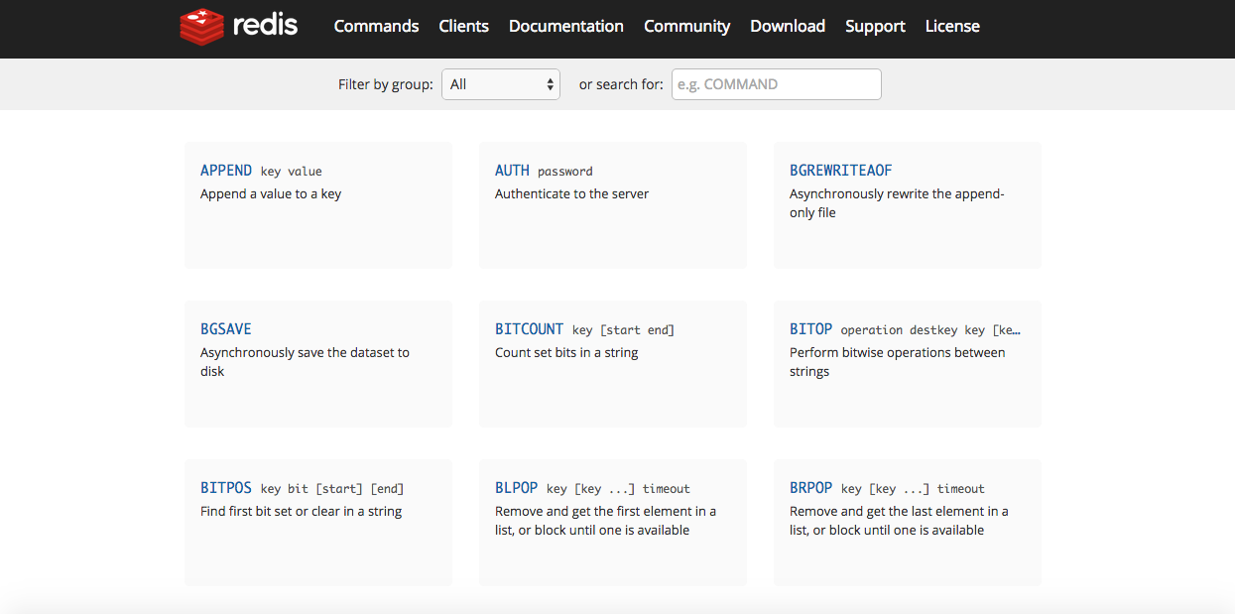Viewport: 1235px width, 614px height.
Task: Open the Download page
Action: [788, 27]
